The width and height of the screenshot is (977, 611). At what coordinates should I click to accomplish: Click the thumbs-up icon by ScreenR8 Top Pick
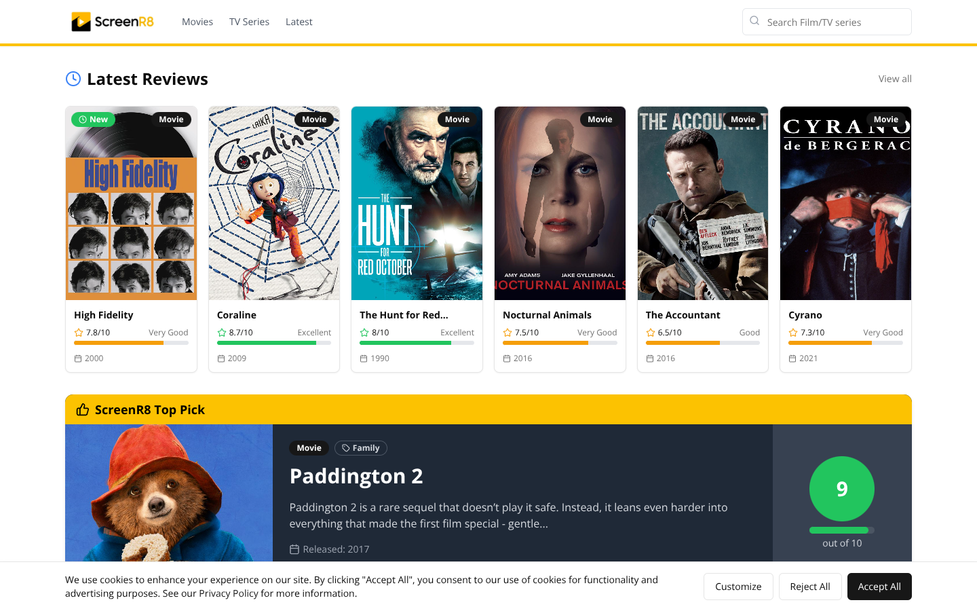(83, 409)
